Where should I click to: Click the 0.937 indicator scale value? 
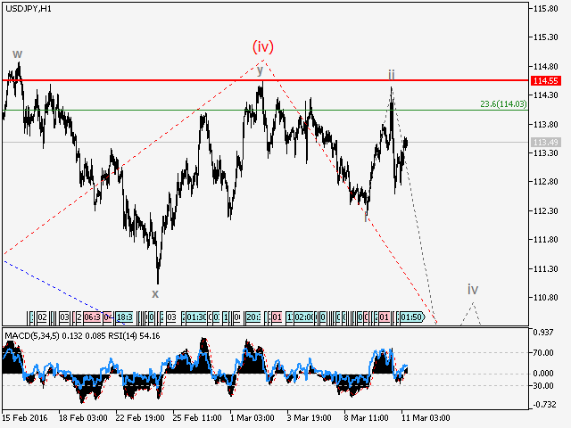(543, 332)
